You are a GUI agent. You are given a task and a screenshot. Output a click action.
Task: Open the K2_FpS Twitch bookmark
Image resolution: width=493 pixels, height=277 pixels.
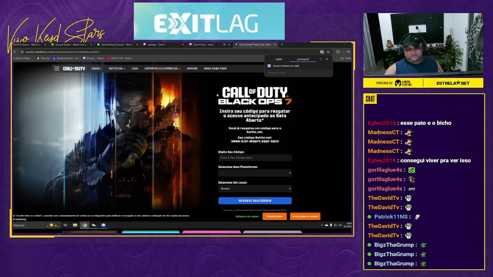click(x=93, y=58)
